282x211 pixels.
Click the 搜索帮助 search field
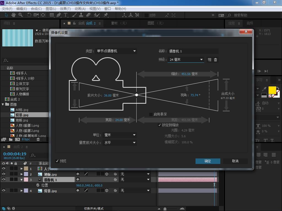click(x=254, y=15)
